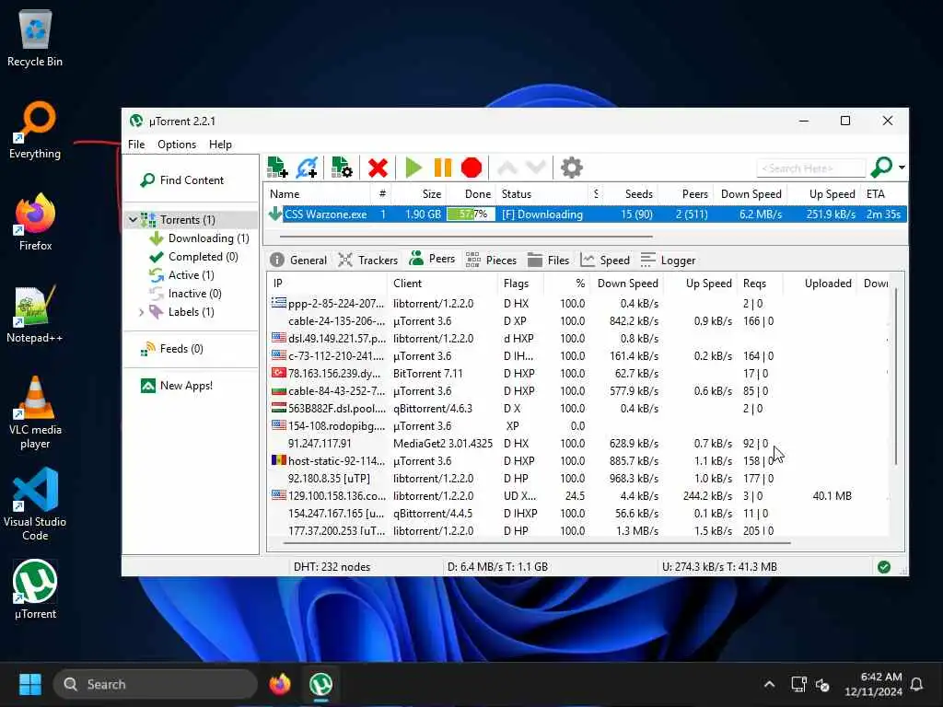The image size is (943, 707).
Task: Switch to the Logger tab
Action: [x=668, y=261]
